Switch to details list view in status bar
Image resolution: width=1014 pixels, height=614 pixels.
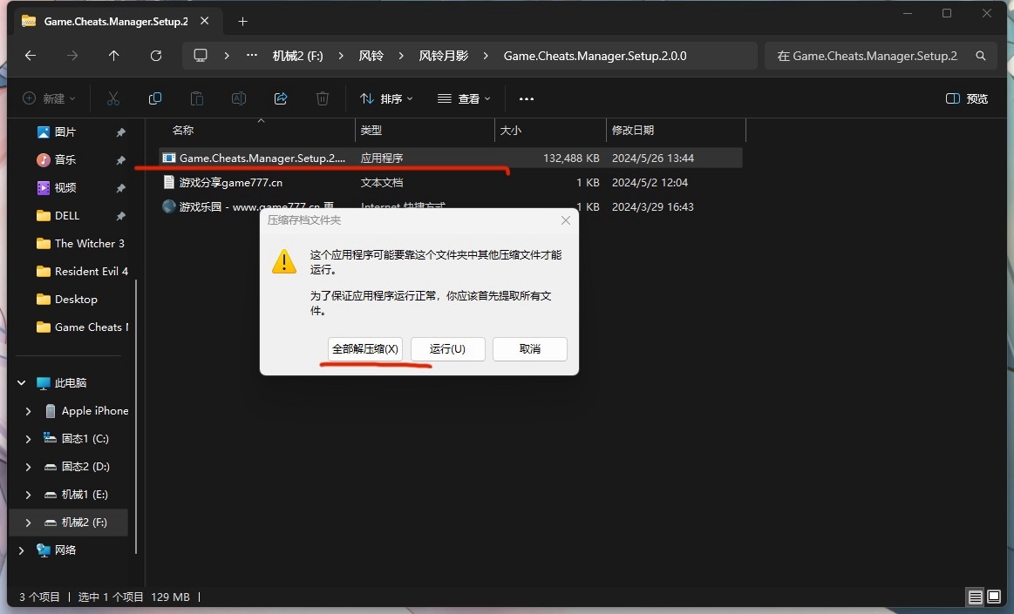[x=975, y=597]
